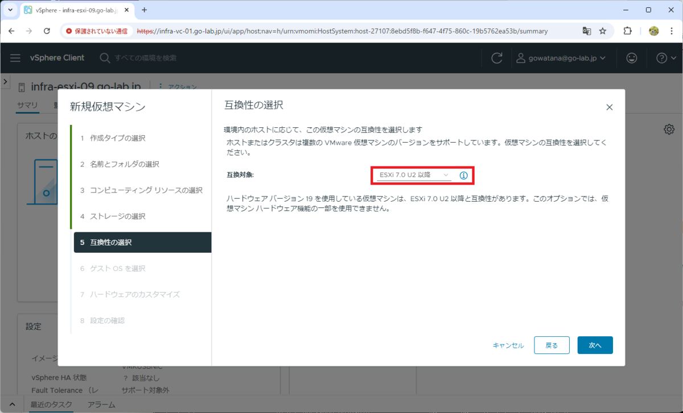Expand the collapsed left navigation panel
Screen dimensions: 683x413
click(5, 82)
